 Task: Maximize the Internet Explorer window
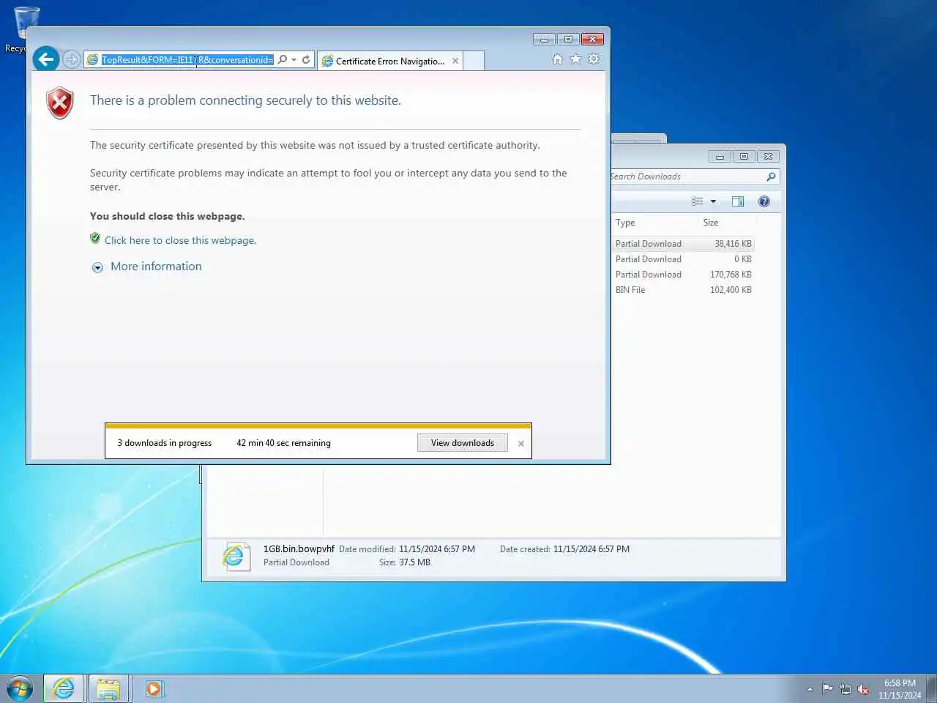(568, 39)
